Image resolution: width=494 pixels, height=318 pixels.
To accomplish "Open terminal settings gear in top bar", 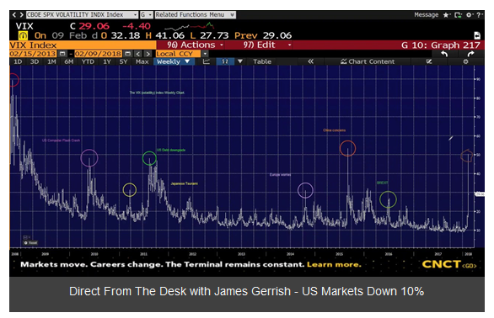I will tap(469, 15).
